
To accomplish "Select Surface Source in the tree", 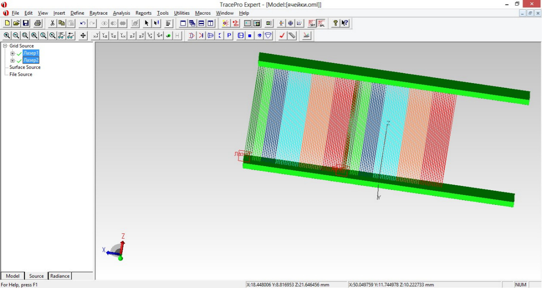I will pyautogui.click(x=25, y=67).
